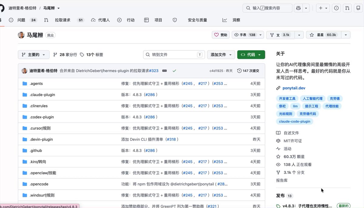The width and height of the screenshot is (364, 208).
Task: Switch to the 安全与质量 tab
Action: coord(190,20)
